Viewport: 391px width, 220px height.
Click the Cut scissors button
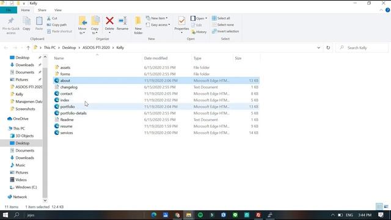[x=52, y=18]
